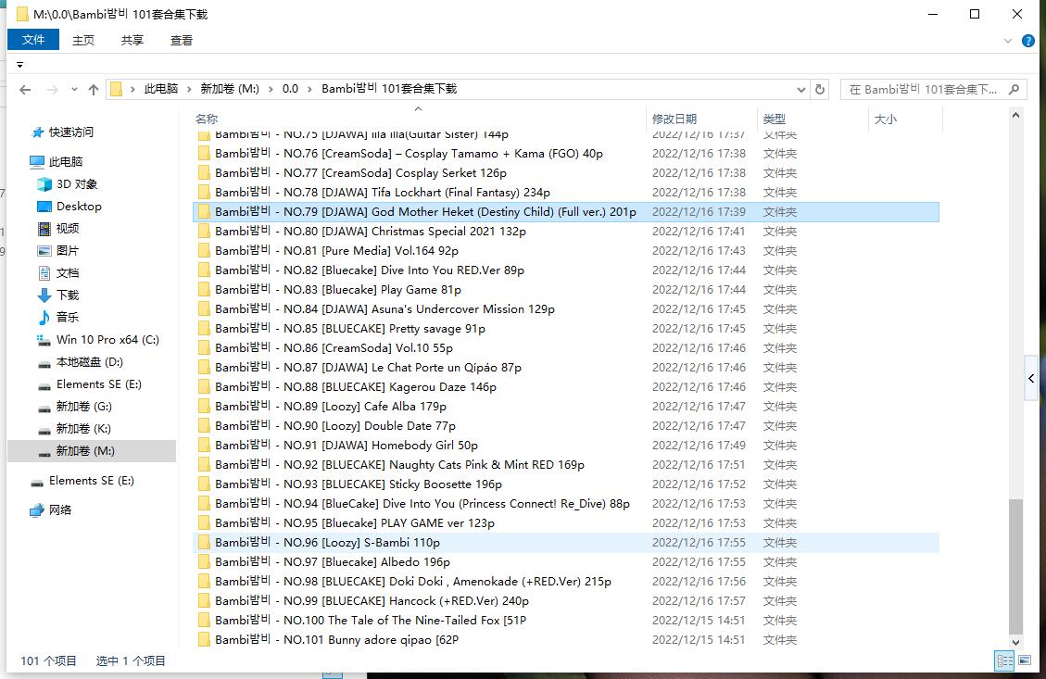1046x679 pixels.
Task: Select NO.91 Homebody Girl 50p folder
Action: (x=566, y=445)
